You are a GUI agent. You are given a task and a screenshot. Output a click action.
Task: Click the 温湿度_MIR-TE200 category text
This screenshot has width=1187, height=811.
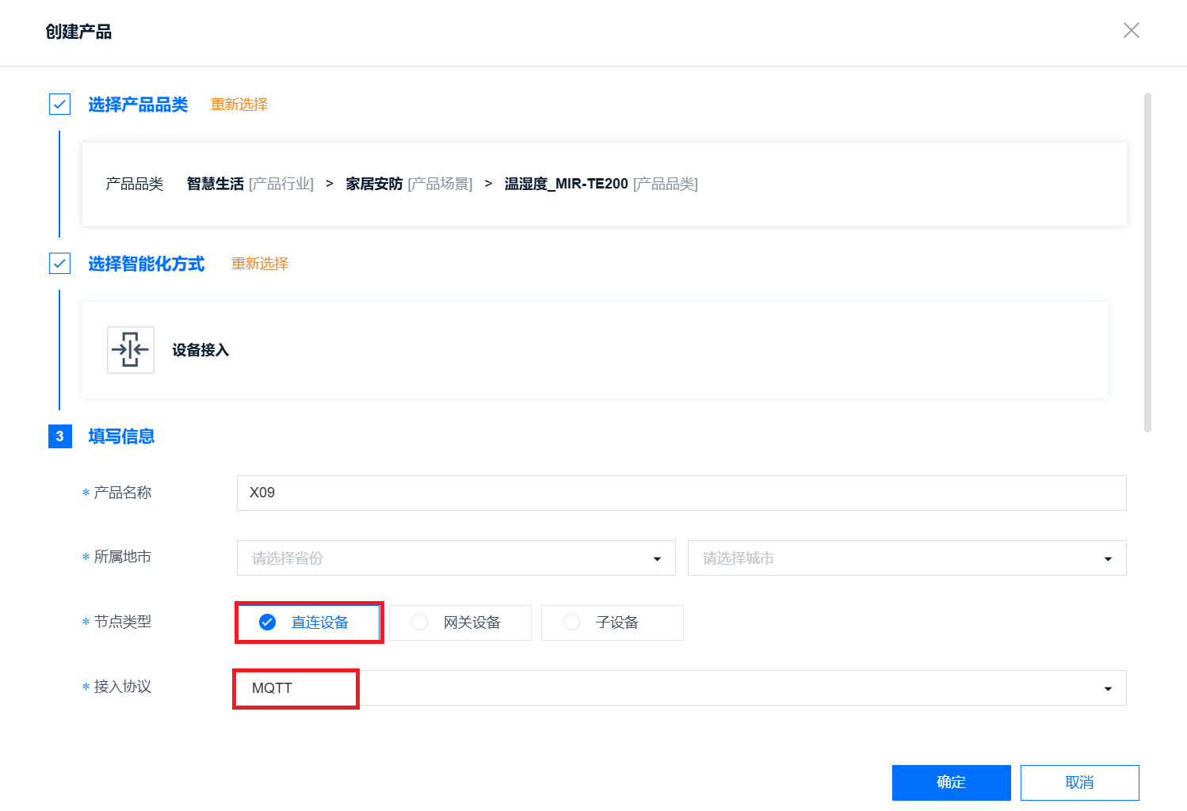click(567, 184)
